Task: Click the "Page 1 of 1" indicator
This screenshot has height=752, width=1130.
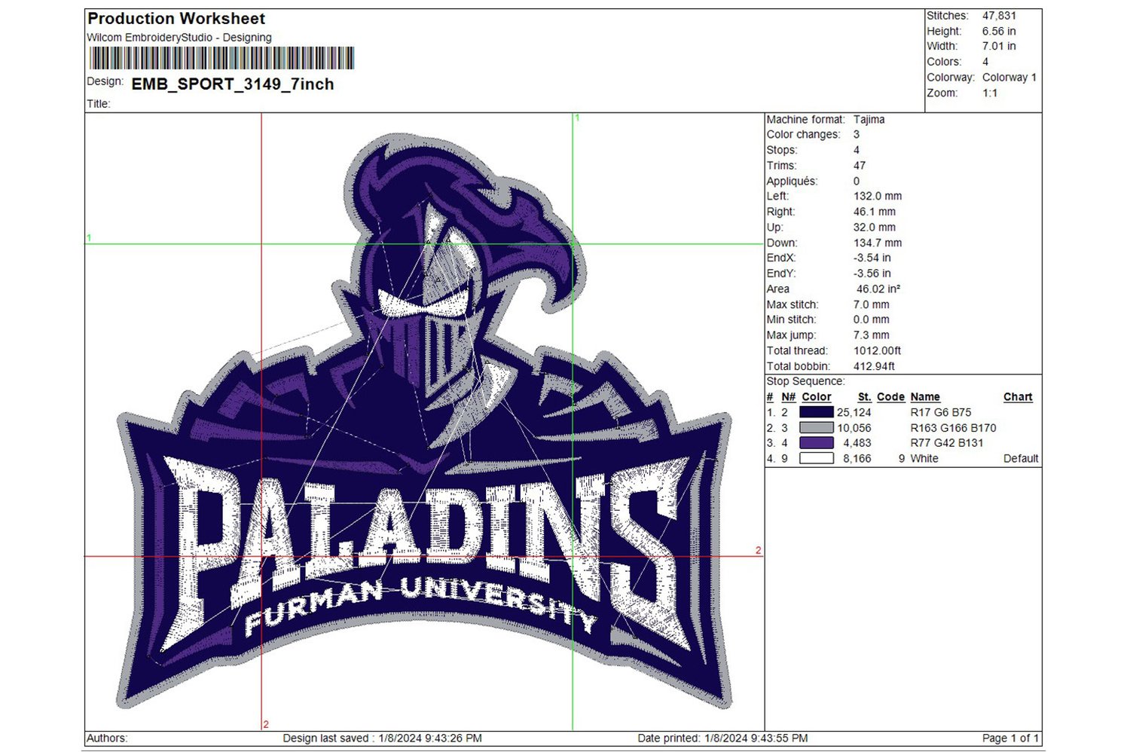Action: (x=1011, y=738)
